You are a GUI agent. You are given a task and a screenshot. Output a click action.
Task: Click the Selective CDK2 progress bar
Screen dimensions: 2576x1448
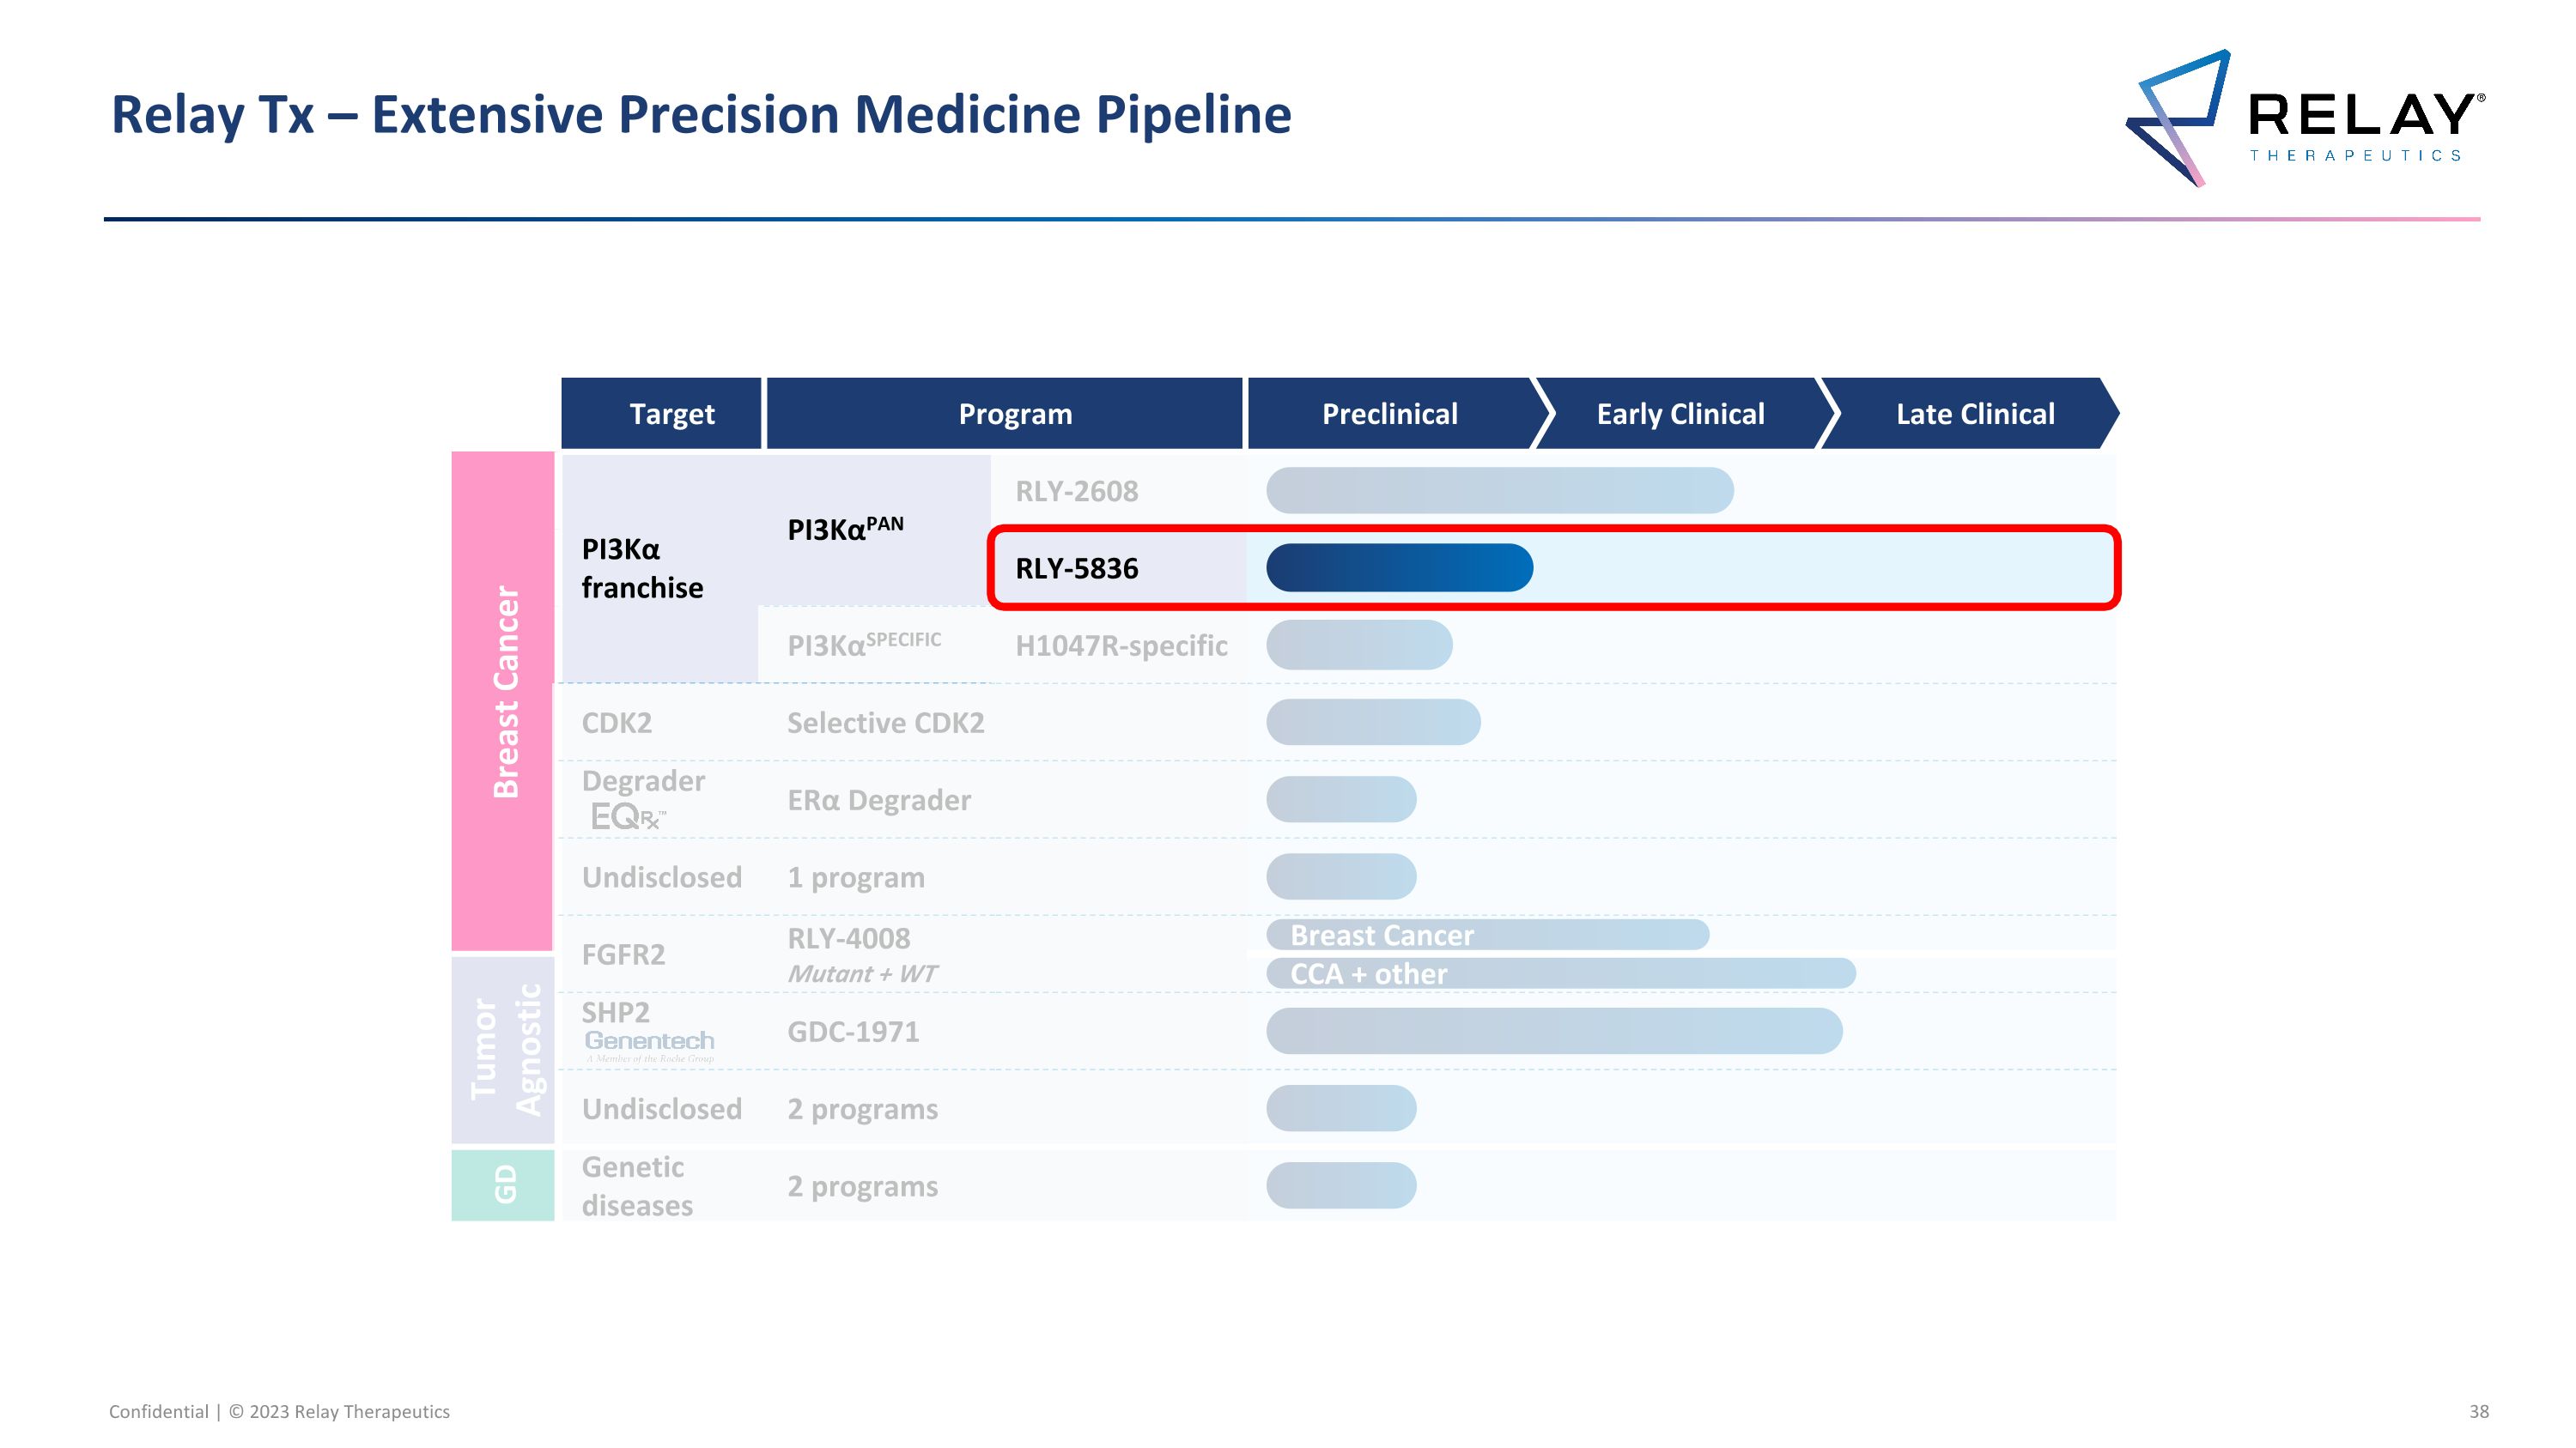[1373, 723]
